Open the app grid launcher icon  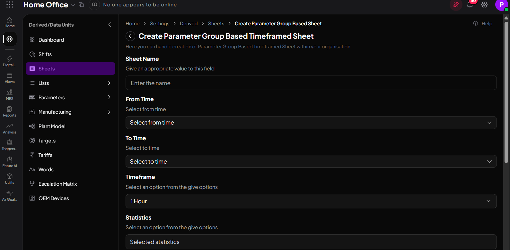tap(10, 4)
